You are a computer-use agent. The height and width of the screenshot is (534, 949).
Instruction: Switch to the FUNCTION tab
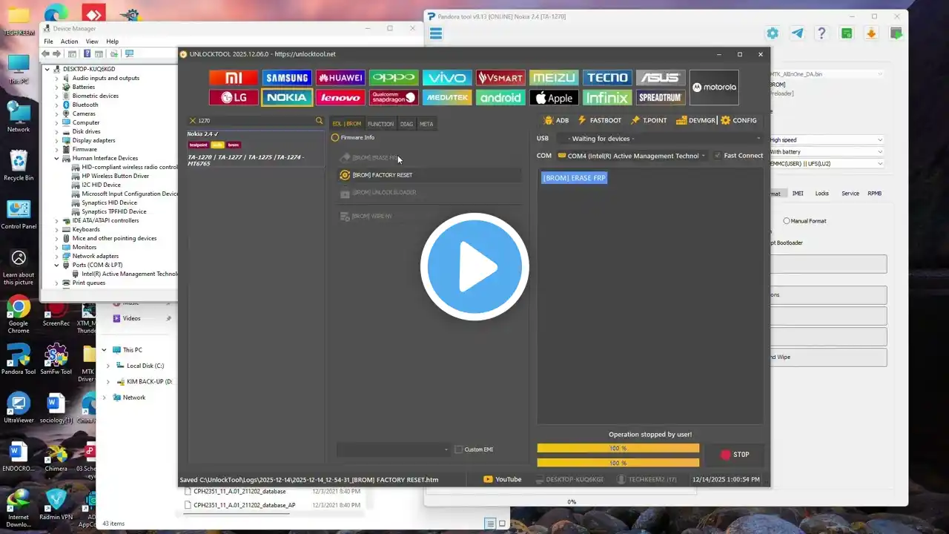tap(380, 124)
